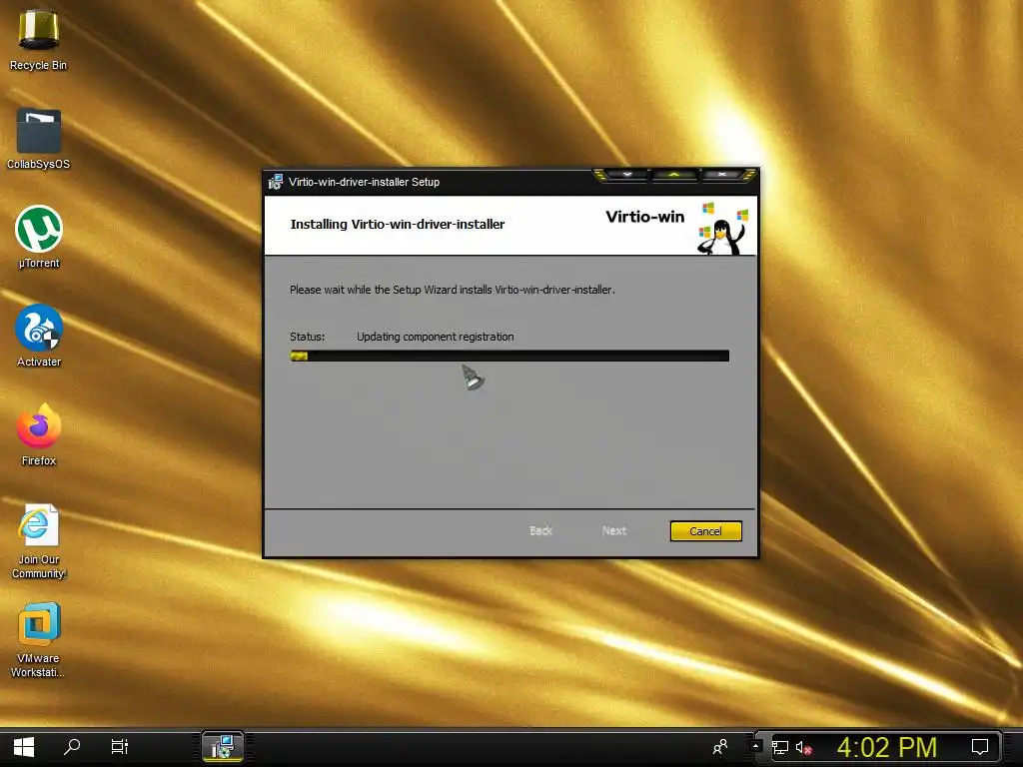The image size is (1023, 767).
Task: Open taskbar search magnifier
Action: [x=72, y=747]
